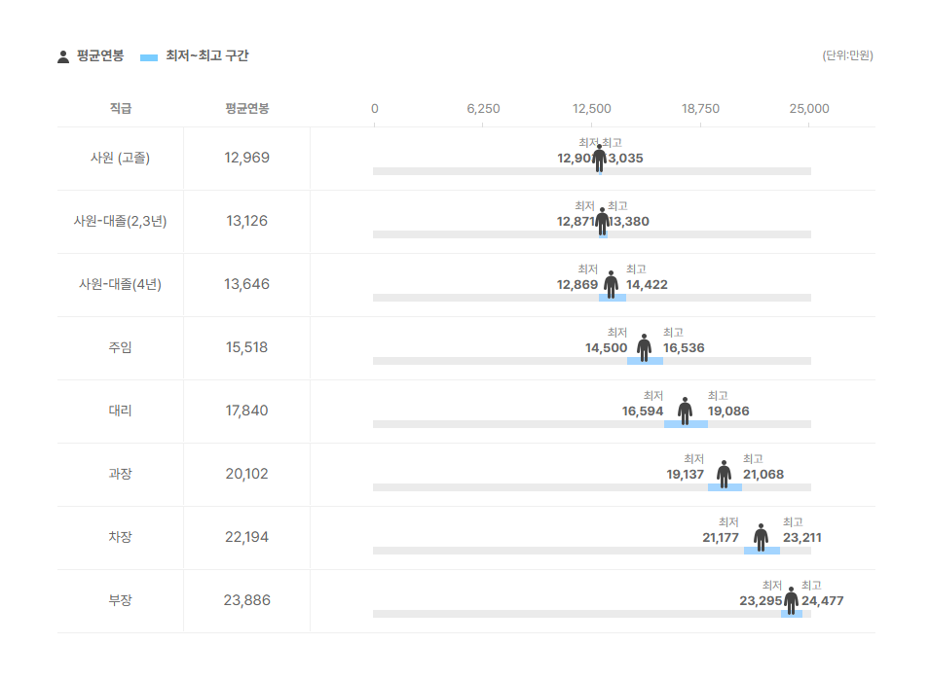Click the 최저 value 19,137 for 과장
Viewport: 930px width, 680px height.
[686, 475]
